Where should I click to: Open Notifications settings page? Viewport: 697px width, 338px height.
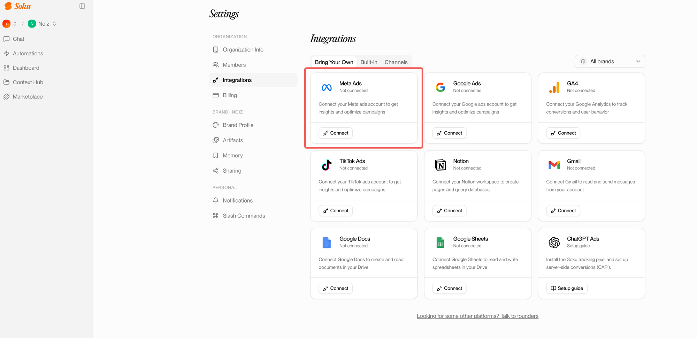[253, 201]
